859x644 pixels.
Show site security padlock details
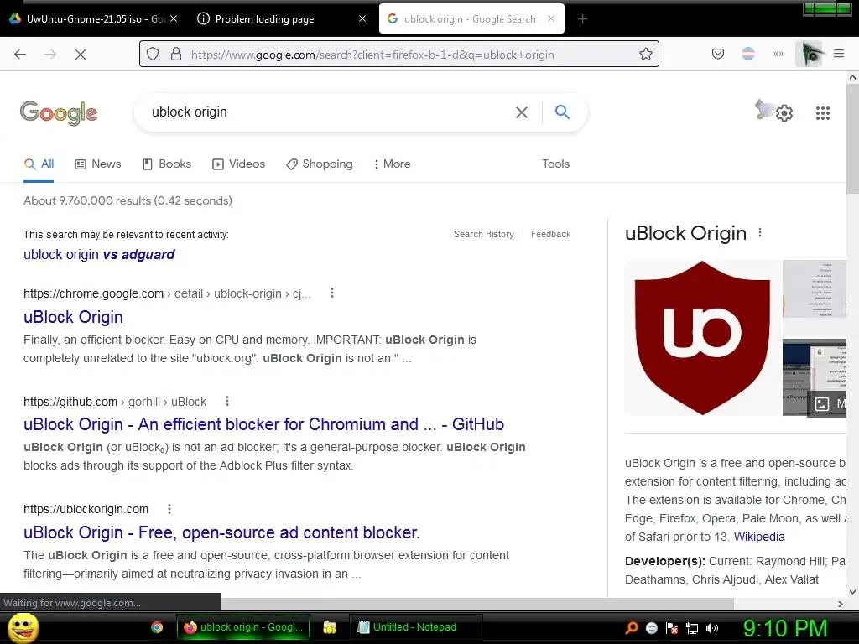click(176, 55)
